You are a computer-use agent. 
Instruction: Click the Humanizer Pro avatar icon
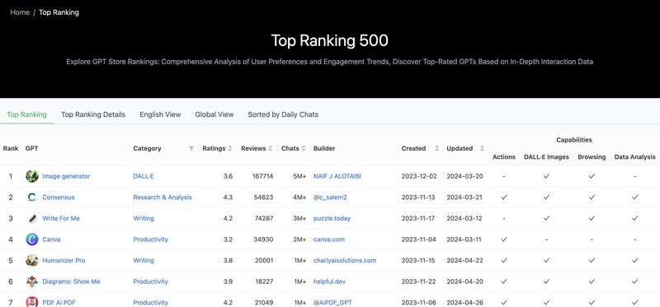coord(32,260)
